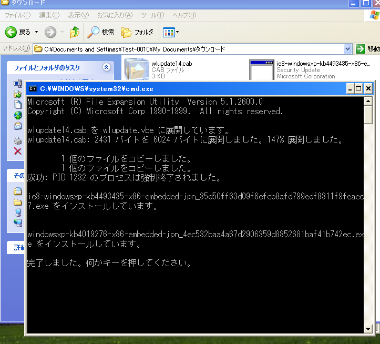Viewport: 380px width, 344px height.
Task: Close the cmd.exe window
Action: [368, 88]
